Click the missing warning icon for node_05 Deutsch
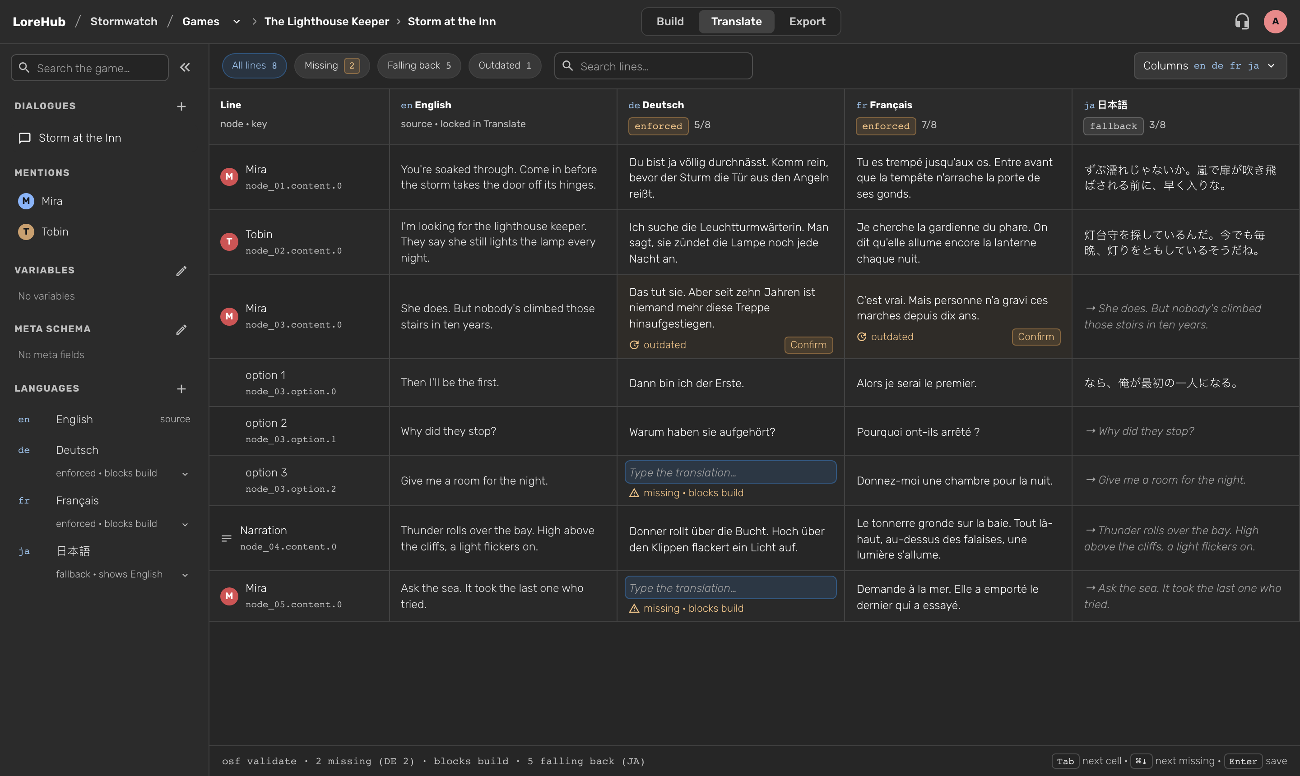The image size is (1300, 776). (x=634, y=609)
